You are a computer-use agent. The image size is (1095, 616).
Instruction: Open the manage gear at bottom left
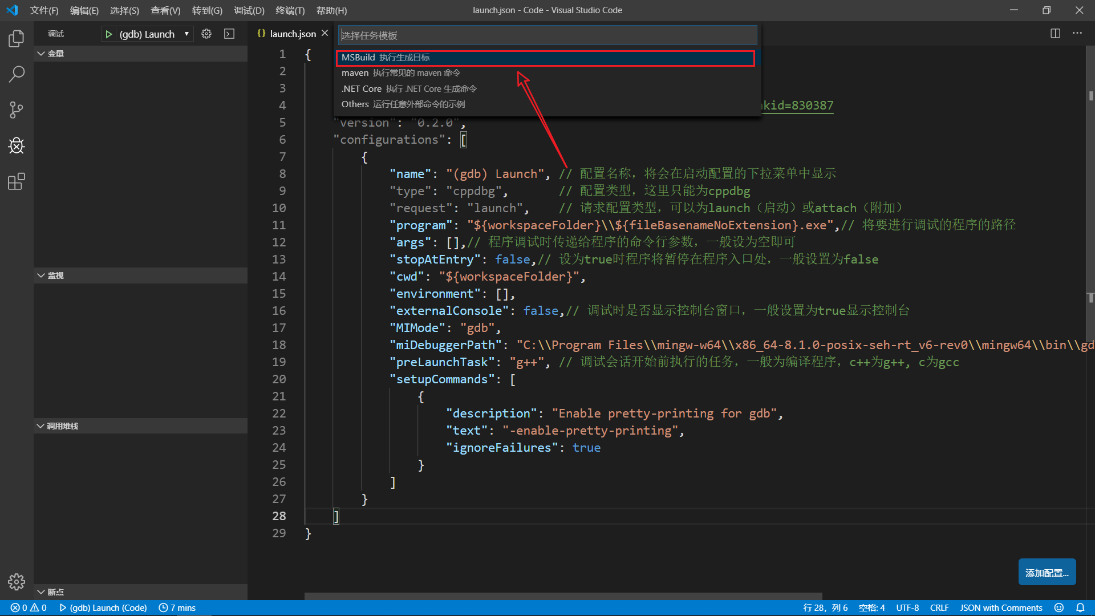pos(17,581)
